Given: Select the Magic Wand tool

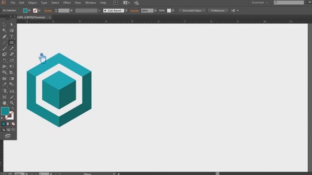Looking at the screenshot, I should [x=4, y=30].
